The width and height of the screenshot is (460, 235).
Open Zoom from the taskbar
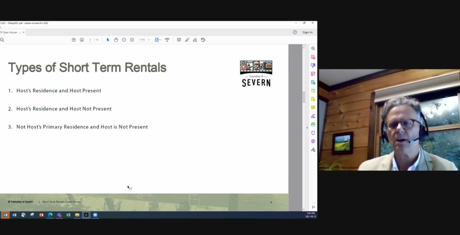pyautogui.click(x=95, y=215)
